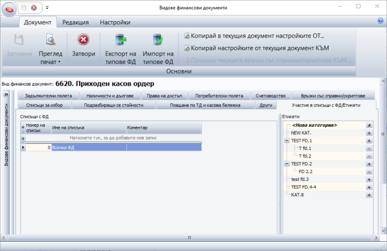Click Затвори to close the document
387x251 pixels.
(84, 46)
